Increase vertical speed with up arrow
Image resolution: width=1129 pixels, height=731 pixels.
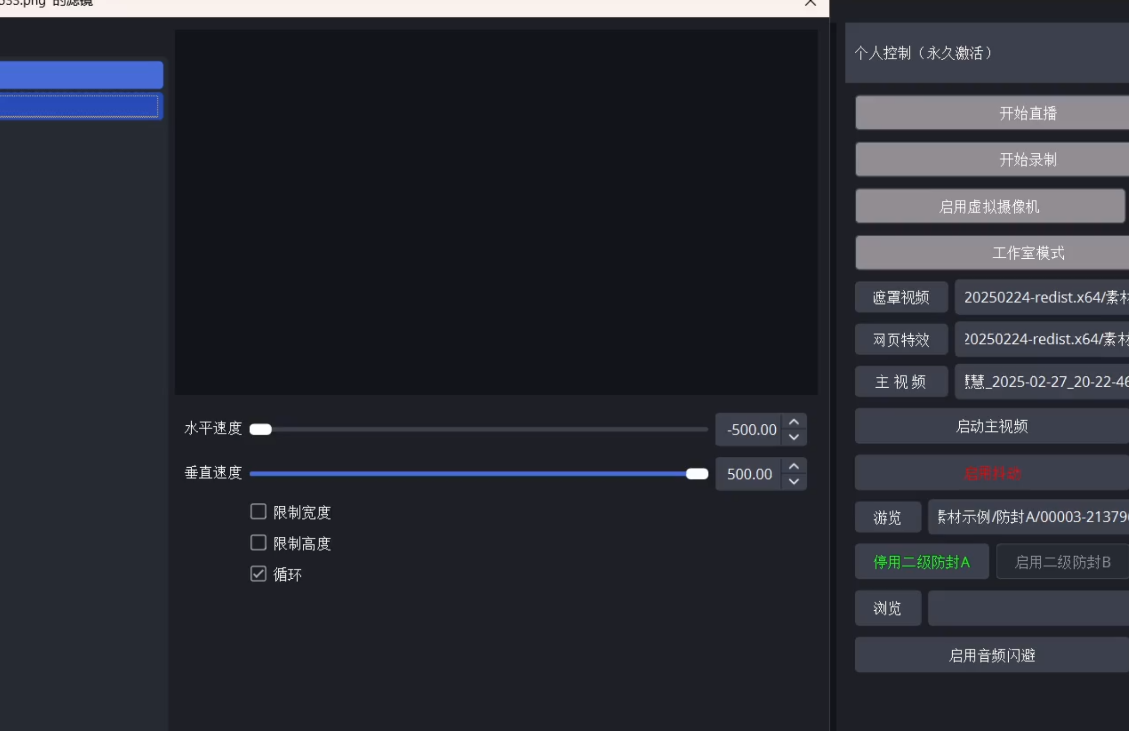click(x=794, y=467)
